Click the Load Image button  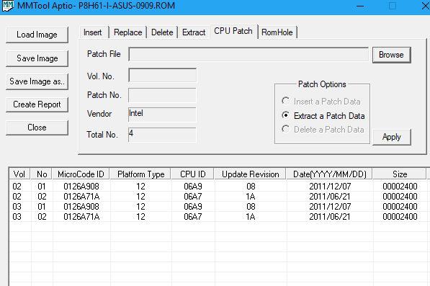pos(37,35)
